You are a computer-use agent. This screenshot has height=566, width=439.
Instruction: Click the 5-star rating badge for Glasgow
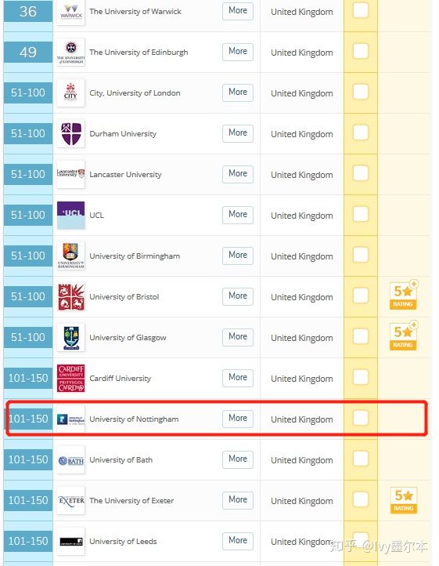(x=403, y=336)
